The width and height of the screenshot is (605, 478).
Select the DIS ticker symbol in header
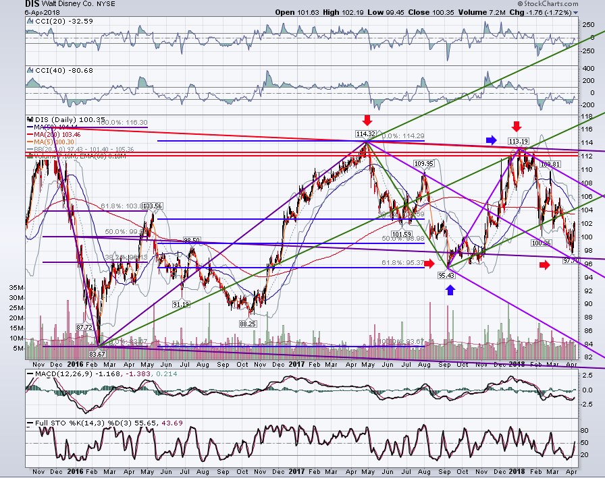tap(32, 4)
